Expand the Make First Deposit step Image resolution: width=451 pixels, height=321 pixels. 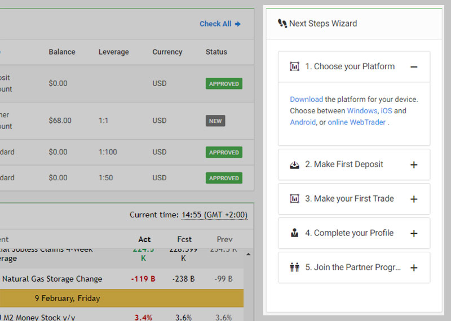pyautogui.click(x=414, y=165)
